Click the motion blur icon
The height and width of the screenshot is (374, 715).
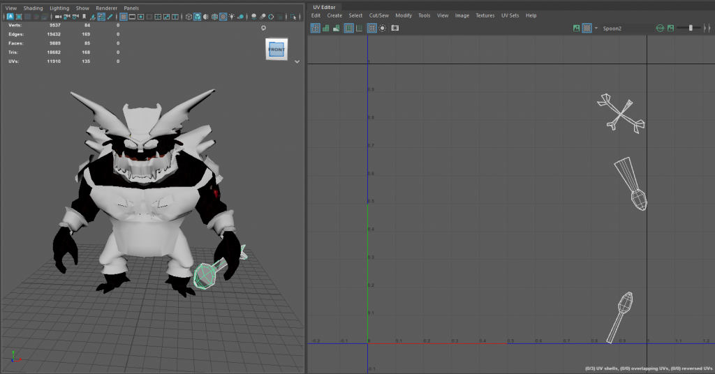pyautogui.click(x=263, y=17)
